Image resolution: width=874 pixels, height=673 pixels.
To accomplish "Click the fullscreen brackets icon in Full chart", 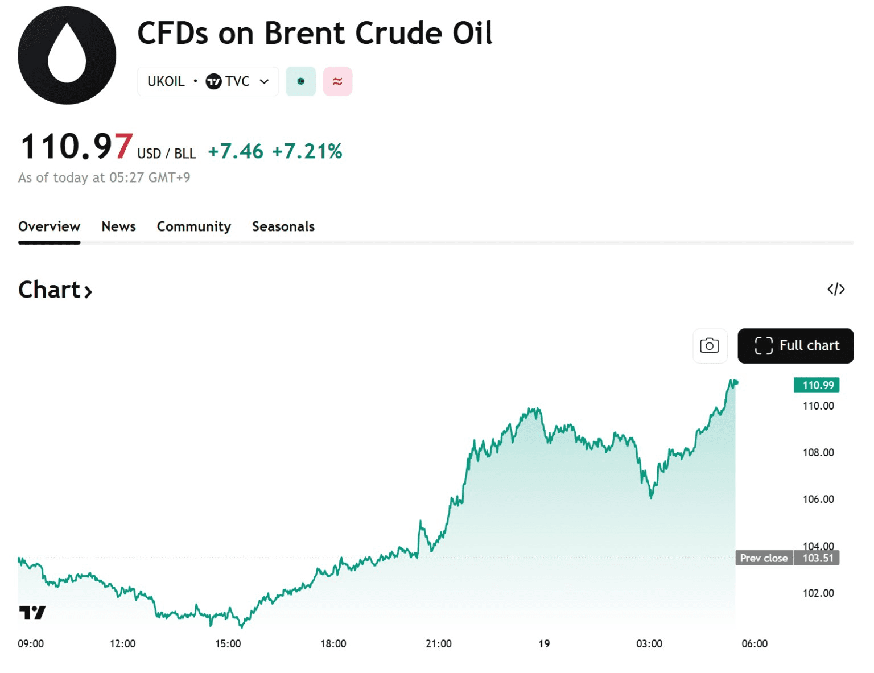I will [764, 346].
